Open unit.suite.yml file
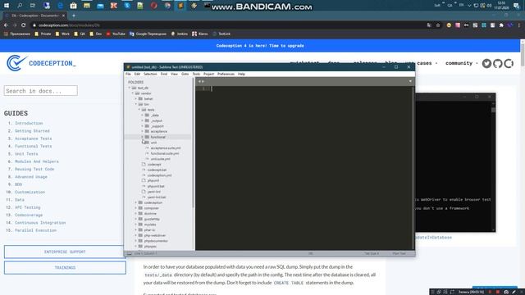 [x=161, y=159]
